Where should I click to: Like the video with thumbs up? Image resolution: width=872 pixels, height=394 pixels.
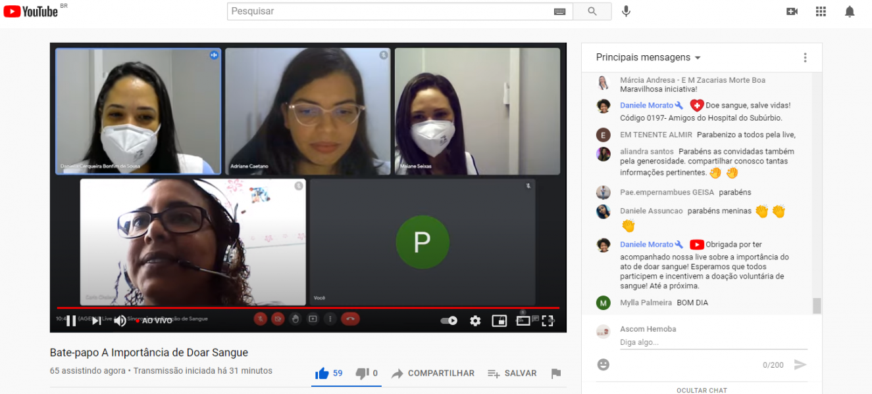[322, 373]
